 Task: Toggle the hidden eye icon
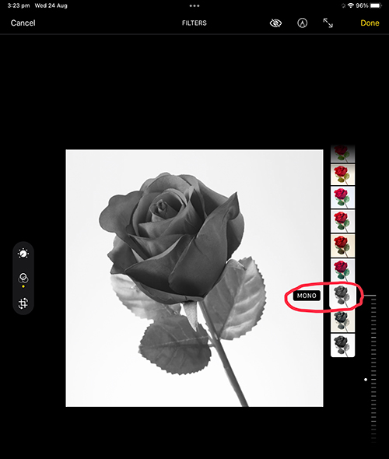coord(275,23)
